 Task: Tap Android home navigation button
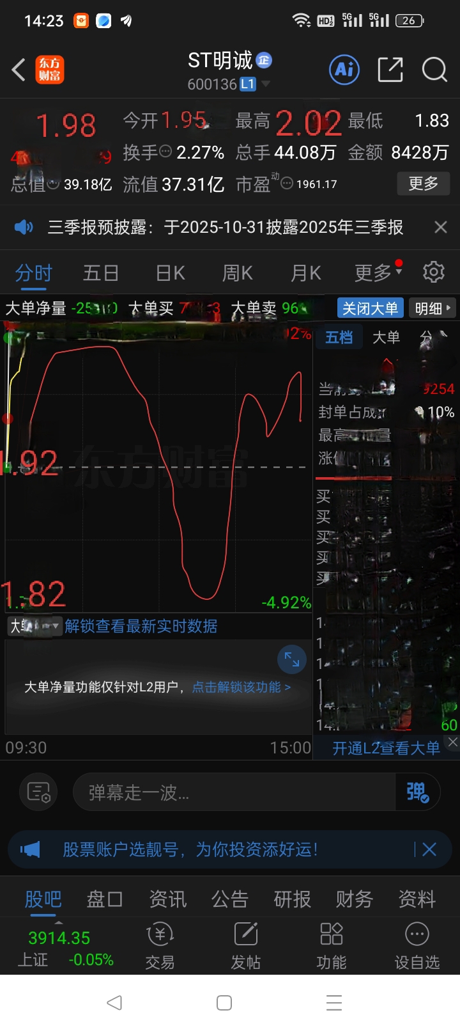point(224,1002)
